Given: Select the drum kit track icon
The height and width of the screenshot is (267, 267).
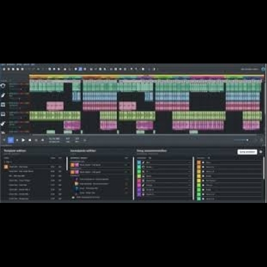Looking at the screenshot, I should 3,86.
